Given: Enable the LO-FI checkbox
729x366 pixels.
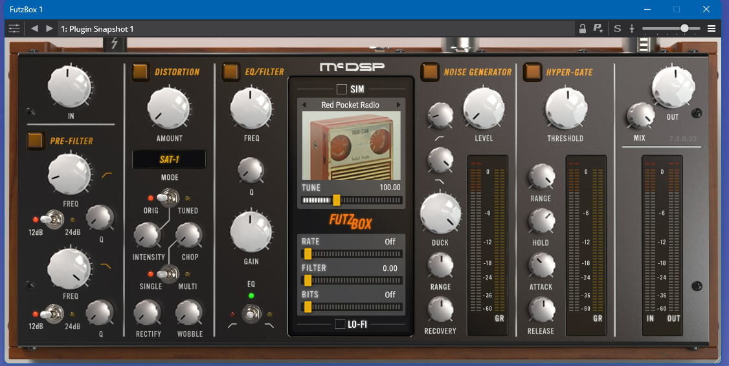Looking at the screenshot, I should coord(341,324).
